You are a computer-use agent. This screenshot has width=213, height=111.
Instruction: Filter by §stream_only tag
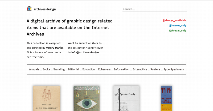pos(178,31)
